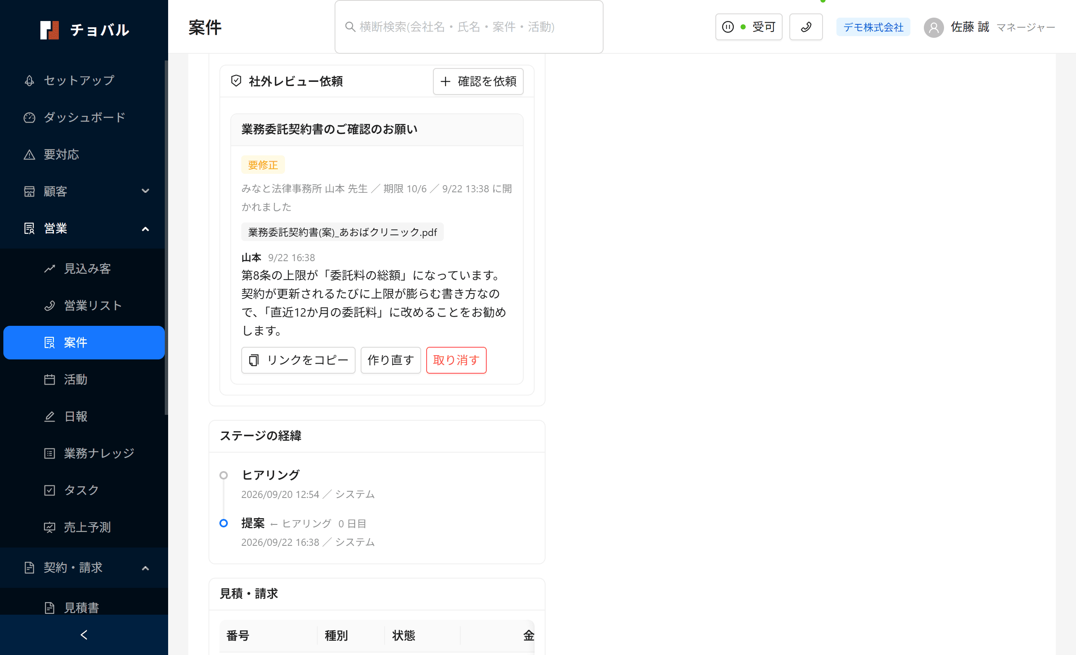Open 業務ナレッジ page
The image size is (1076, 655).
(x=83, y=453)
